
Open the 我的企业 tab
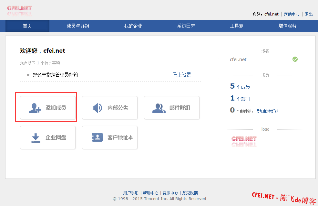point(133,26)
